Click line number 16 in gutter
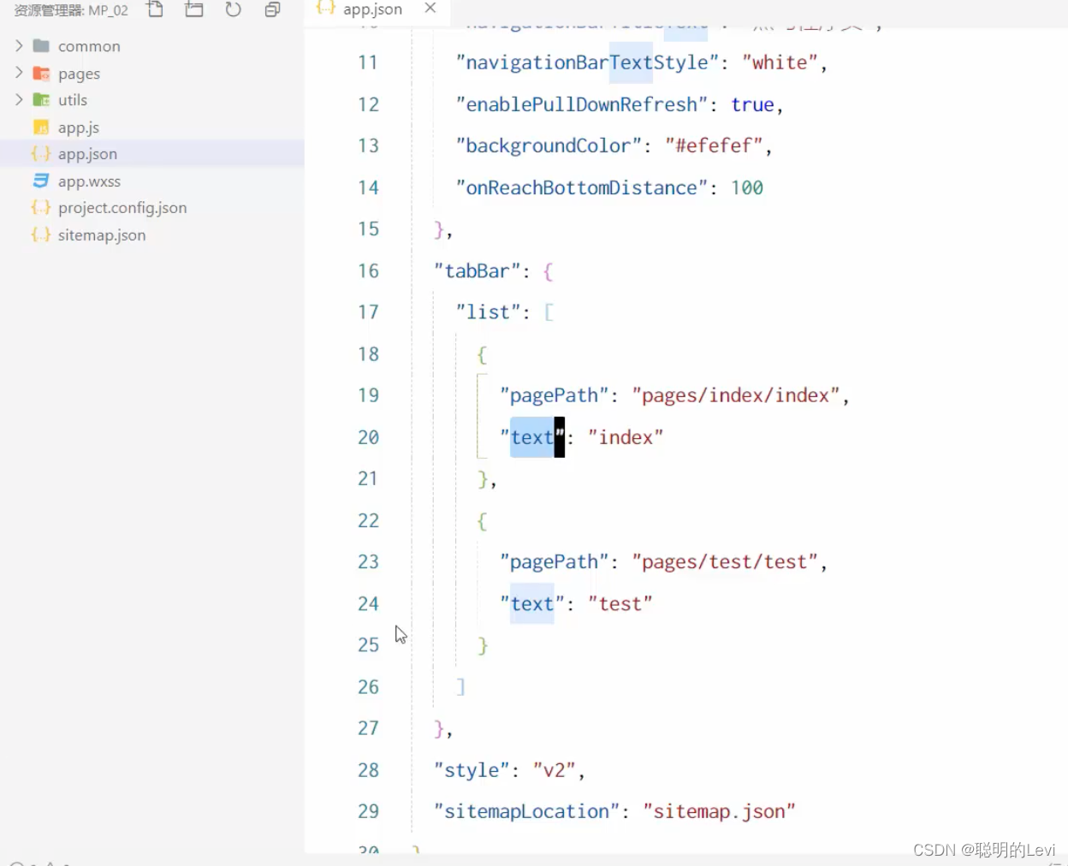Screen dimensions: 1068x866 [368, 270]
